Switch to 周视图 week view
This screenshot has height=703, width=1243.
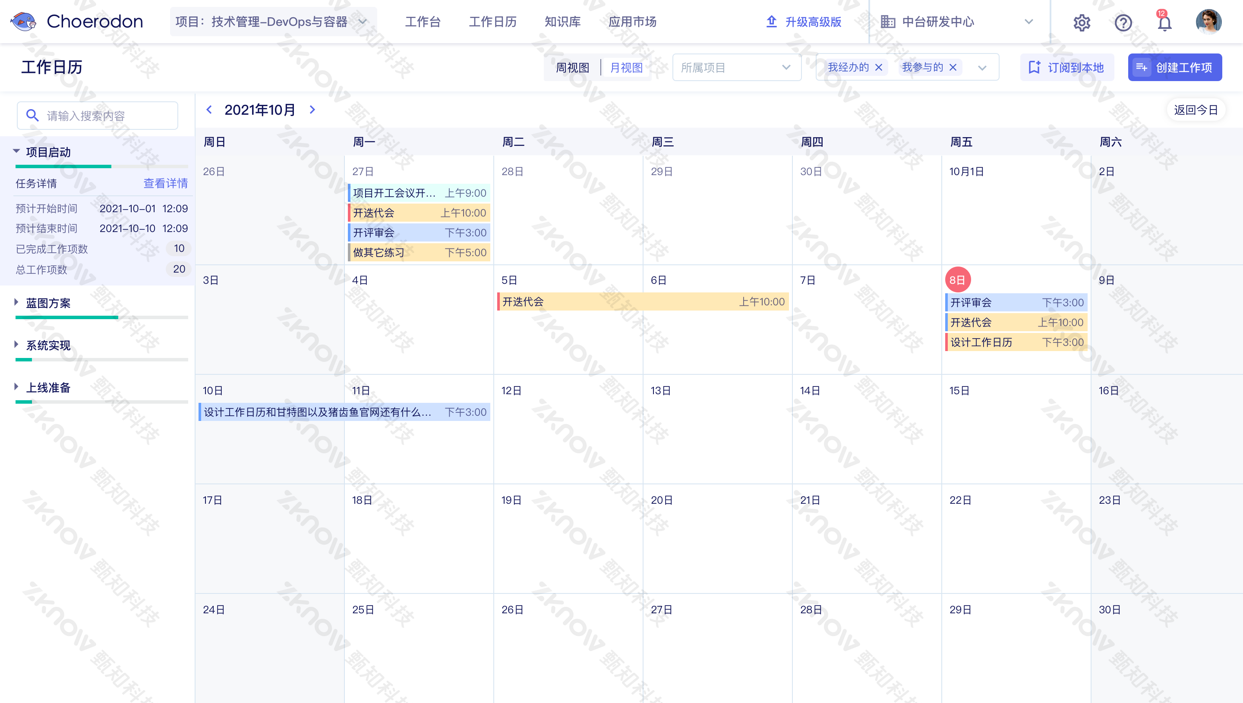pyautogui.click(x=572, y=68)
